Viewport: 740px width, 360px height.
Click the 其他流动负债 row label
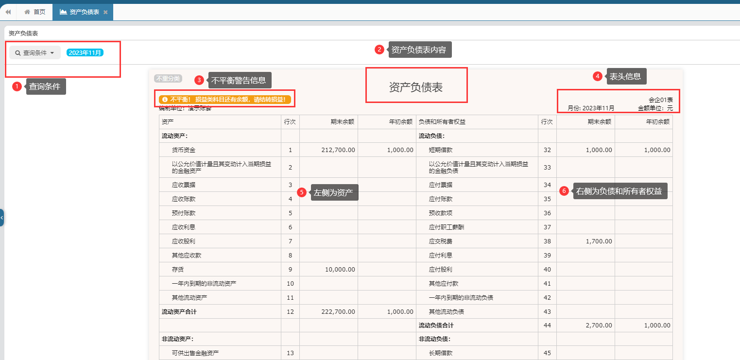(x=447, y=311)
